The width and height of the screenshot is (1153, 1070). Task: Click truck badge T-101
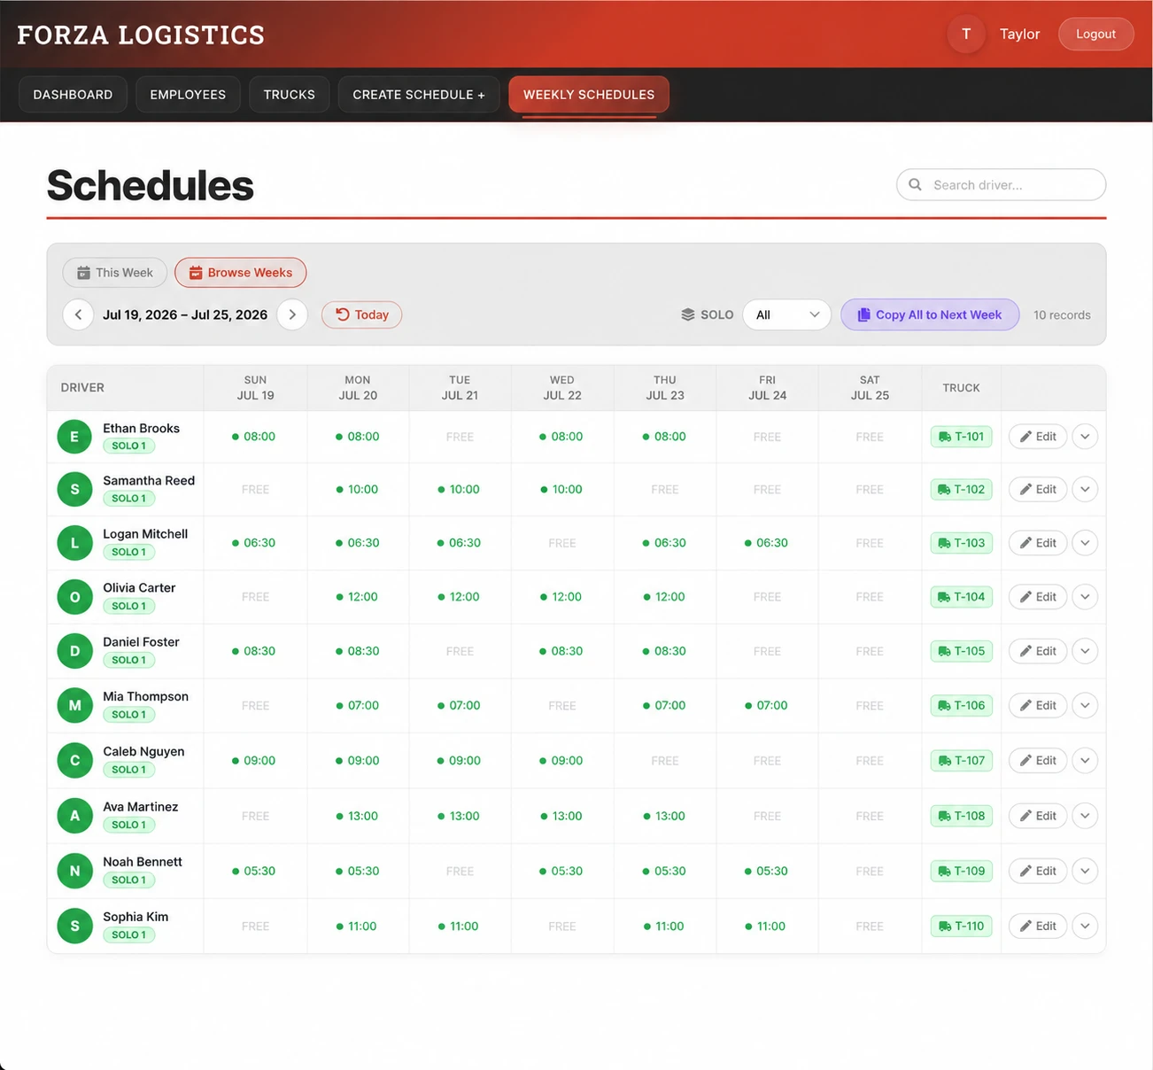(x=961, y=437)
